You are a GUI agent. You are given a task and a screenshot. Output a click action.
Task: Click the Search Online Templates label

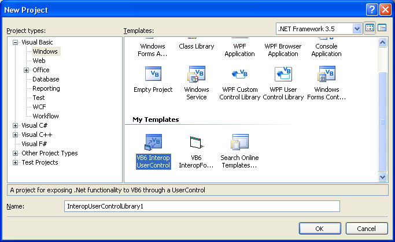tap(239, 162)
